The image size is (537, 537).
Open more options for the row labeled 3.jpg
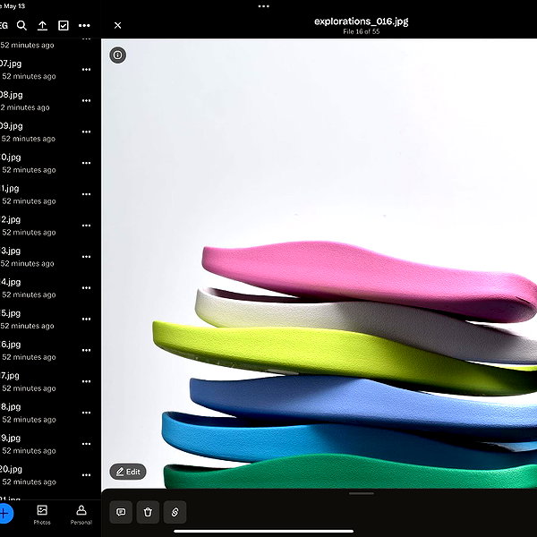(x=86, y=257)
